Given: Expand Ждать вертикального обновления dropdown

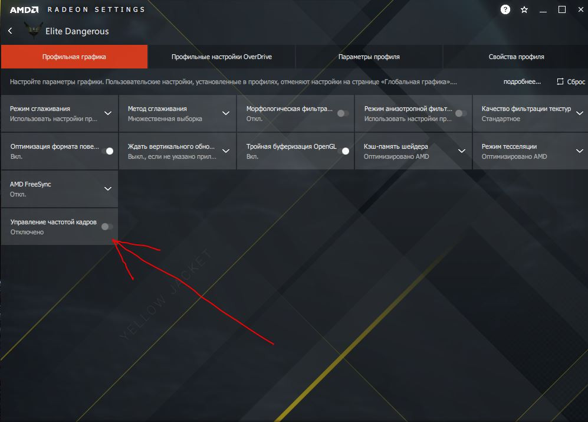Looking at the screenshot, I should pyautogui.click(x=226, y=151).
